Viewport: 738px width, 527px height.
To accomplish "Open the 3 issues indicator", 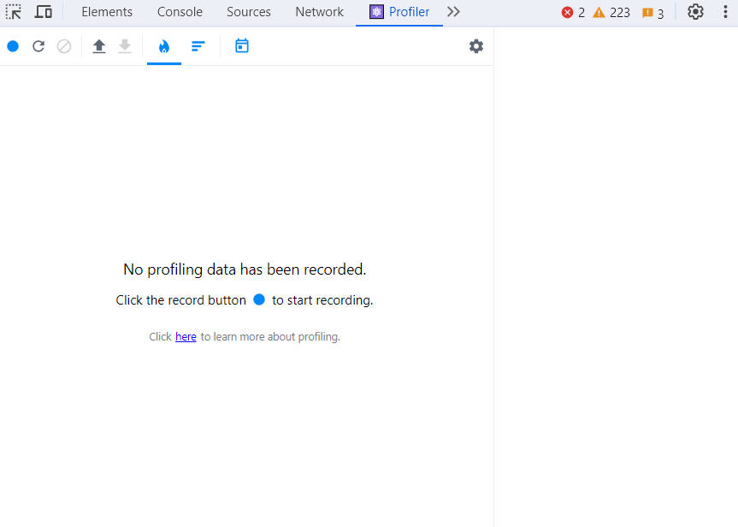I will pos(652,13).
